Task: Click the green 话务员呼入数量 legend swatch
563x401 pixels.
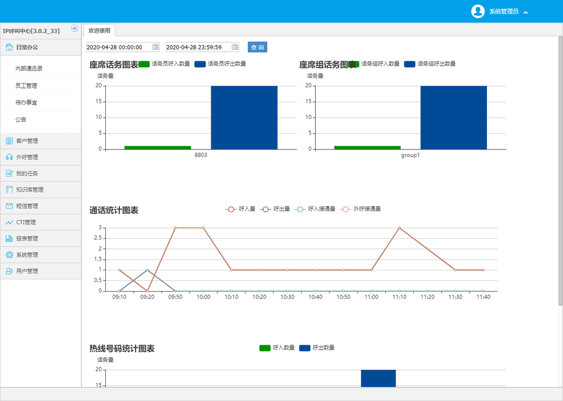Action: click(x=144, y=64)
